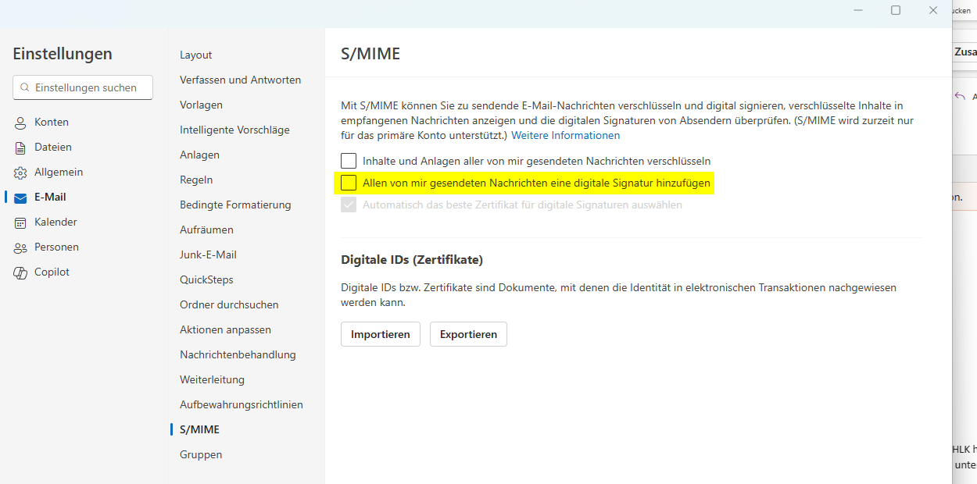Screen dimensions: 977x484
Task: Open Aufbewahrungsrichtlinien settings
Action: click(x=242, y=404)
